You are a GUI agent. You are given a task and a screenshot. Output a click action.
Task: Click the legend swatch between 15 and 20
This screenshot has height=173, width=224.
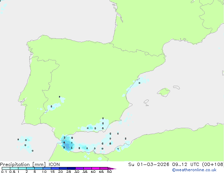tap(55, 168)
